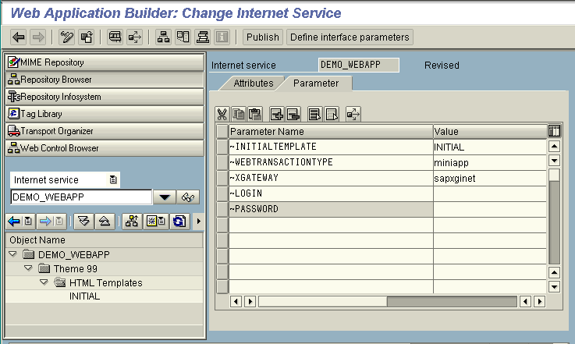Click the Insert Row icon
Screen dimensions: 575x344
276,114
